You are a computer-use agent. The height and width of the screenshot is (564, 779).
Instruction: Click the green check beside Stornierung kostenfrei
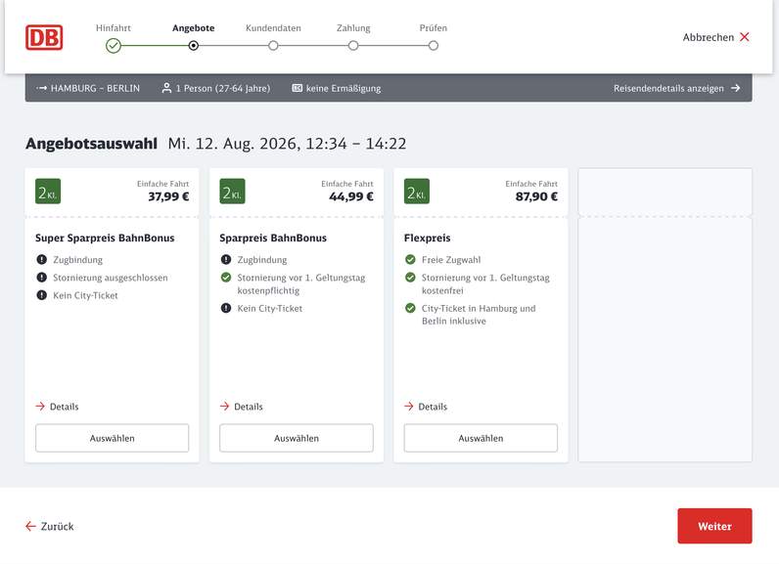(x=410, y=278)
